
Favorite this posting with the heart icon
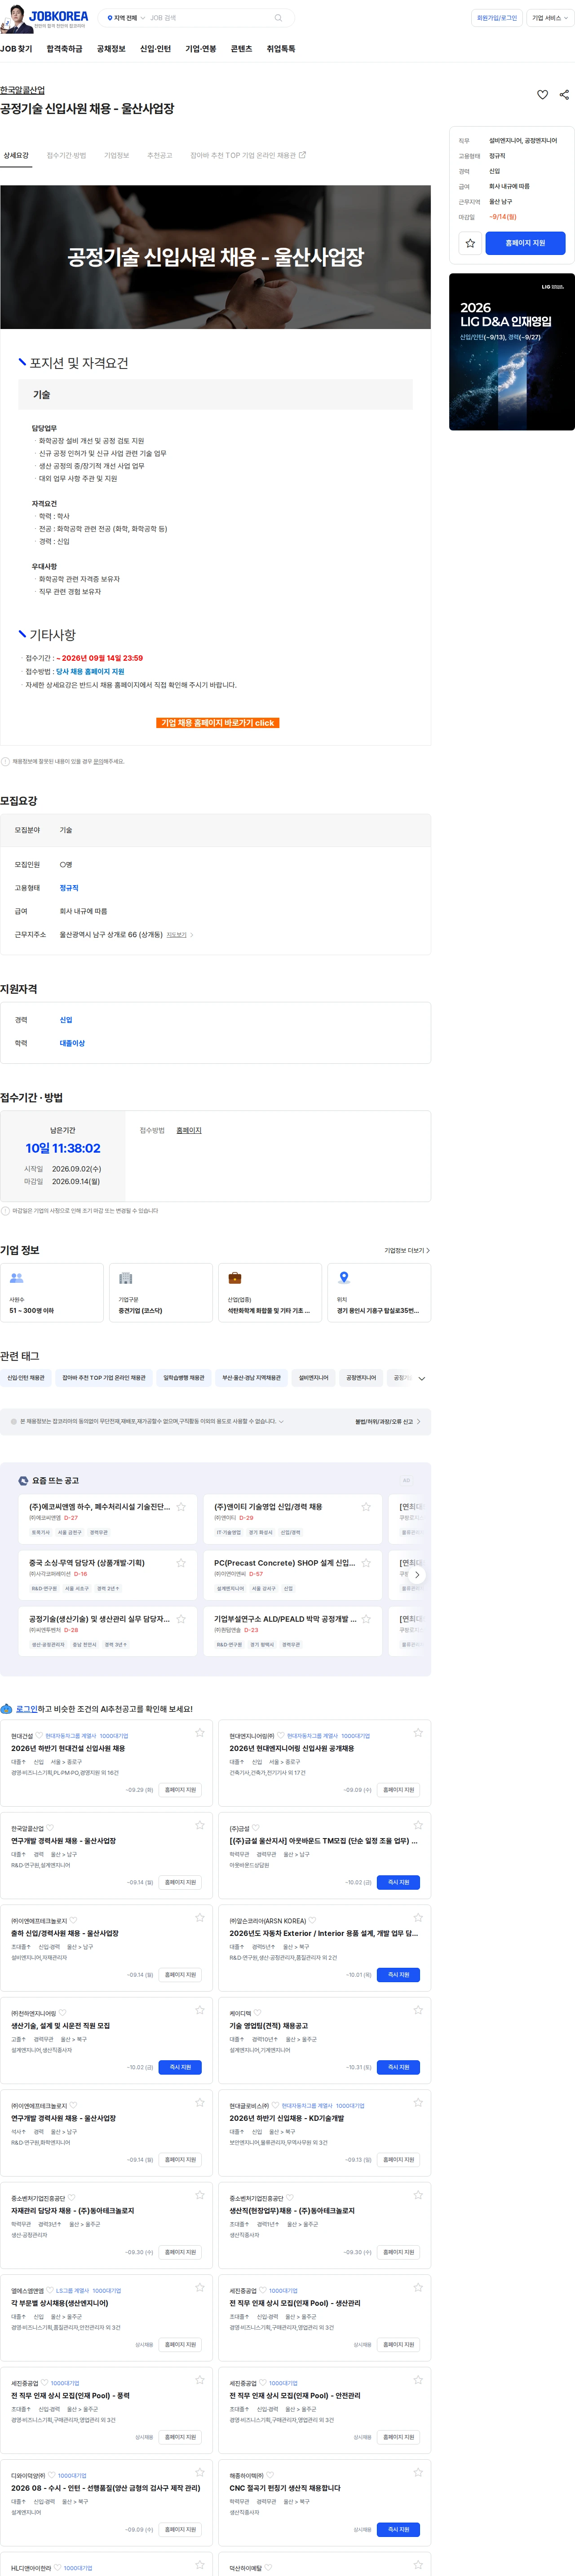click(x=542, y=95)
